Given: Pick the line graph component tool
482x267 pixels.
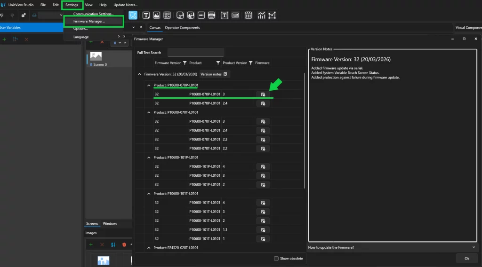Looking at the screenshot, I should pyautogui.click(x=272, y=16).
